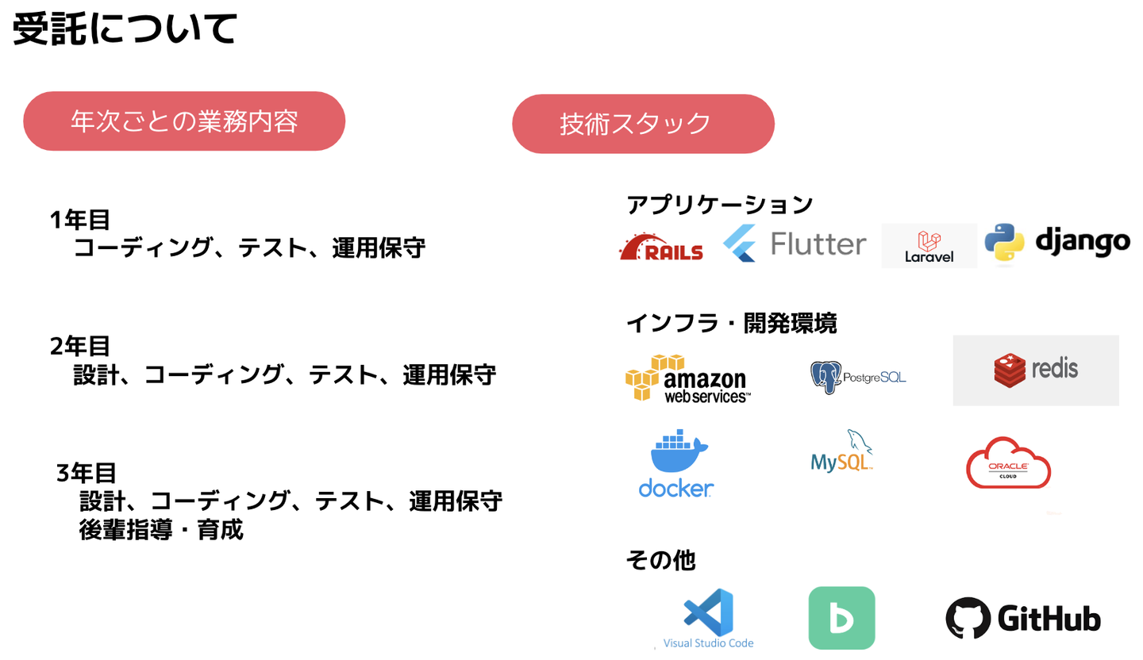Click the Oracle Cloud logo
The image size is (1143, 660).
click(1008, 462)
